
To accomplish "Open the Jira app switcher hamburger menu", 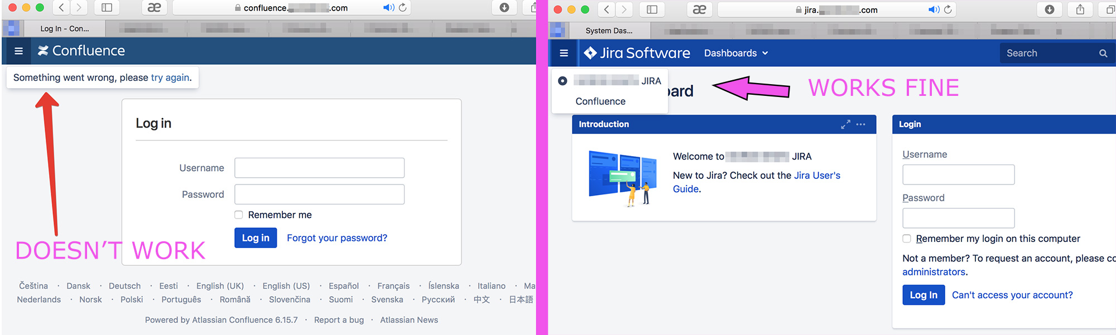I will pyautogui.click(x=564, y=53).
